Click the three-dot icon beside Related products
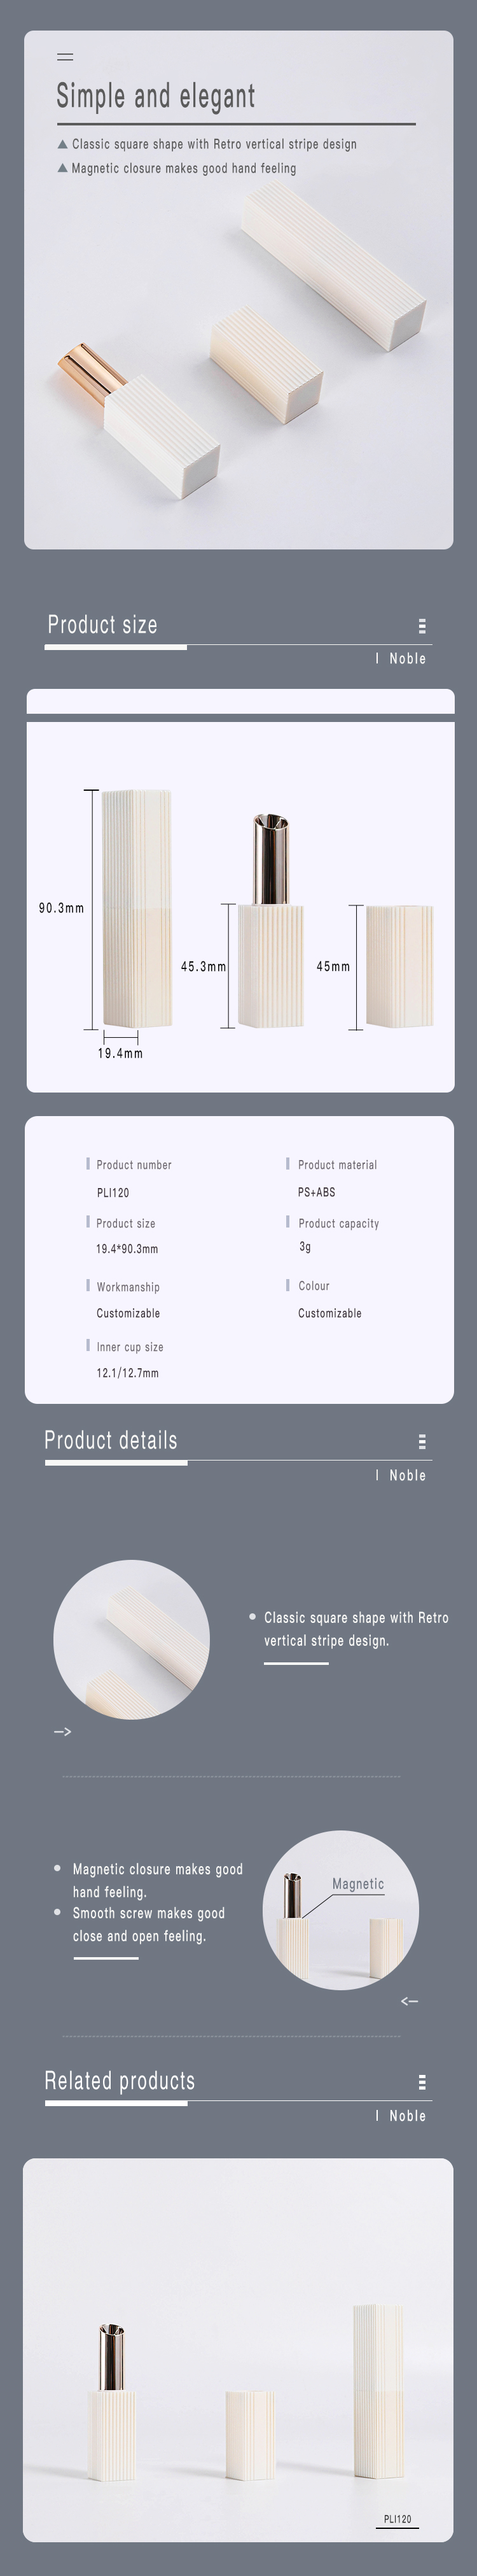The image size is (477, 2576). click(x=422, y=2082)
